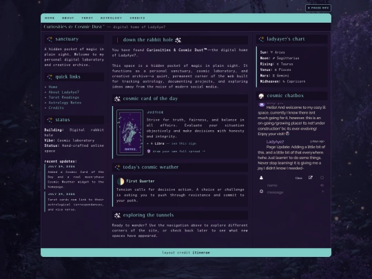
Task: Click the Sun Aries chart row
Action: click(x=272, y=52)
